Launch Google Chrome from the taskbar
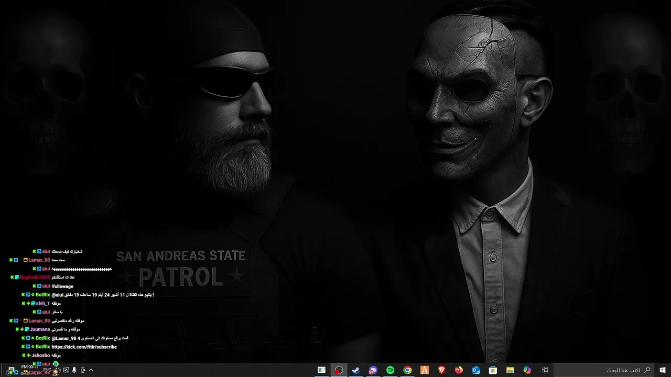This screenshot has height=377, width=671. tap(407, 370)
